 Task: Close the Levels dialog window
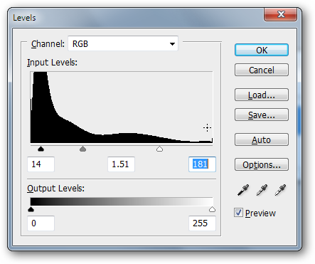pyautogui.click(x=281, y=14)
